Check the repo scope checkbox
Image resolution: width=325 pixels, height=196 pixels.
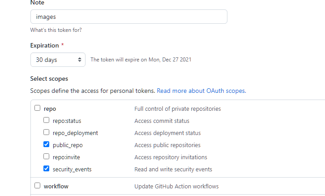tap(37, 109)
